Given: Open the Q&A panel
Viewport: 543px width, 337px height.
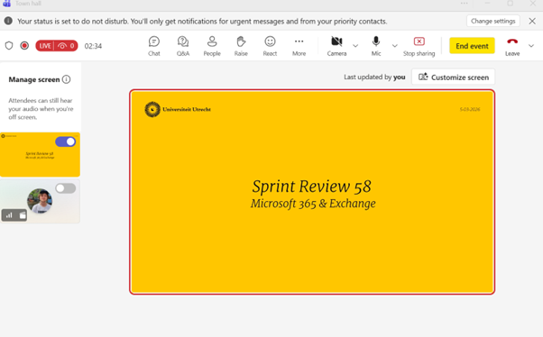Looking at the screenshot, I should click(x=183, y=46).
